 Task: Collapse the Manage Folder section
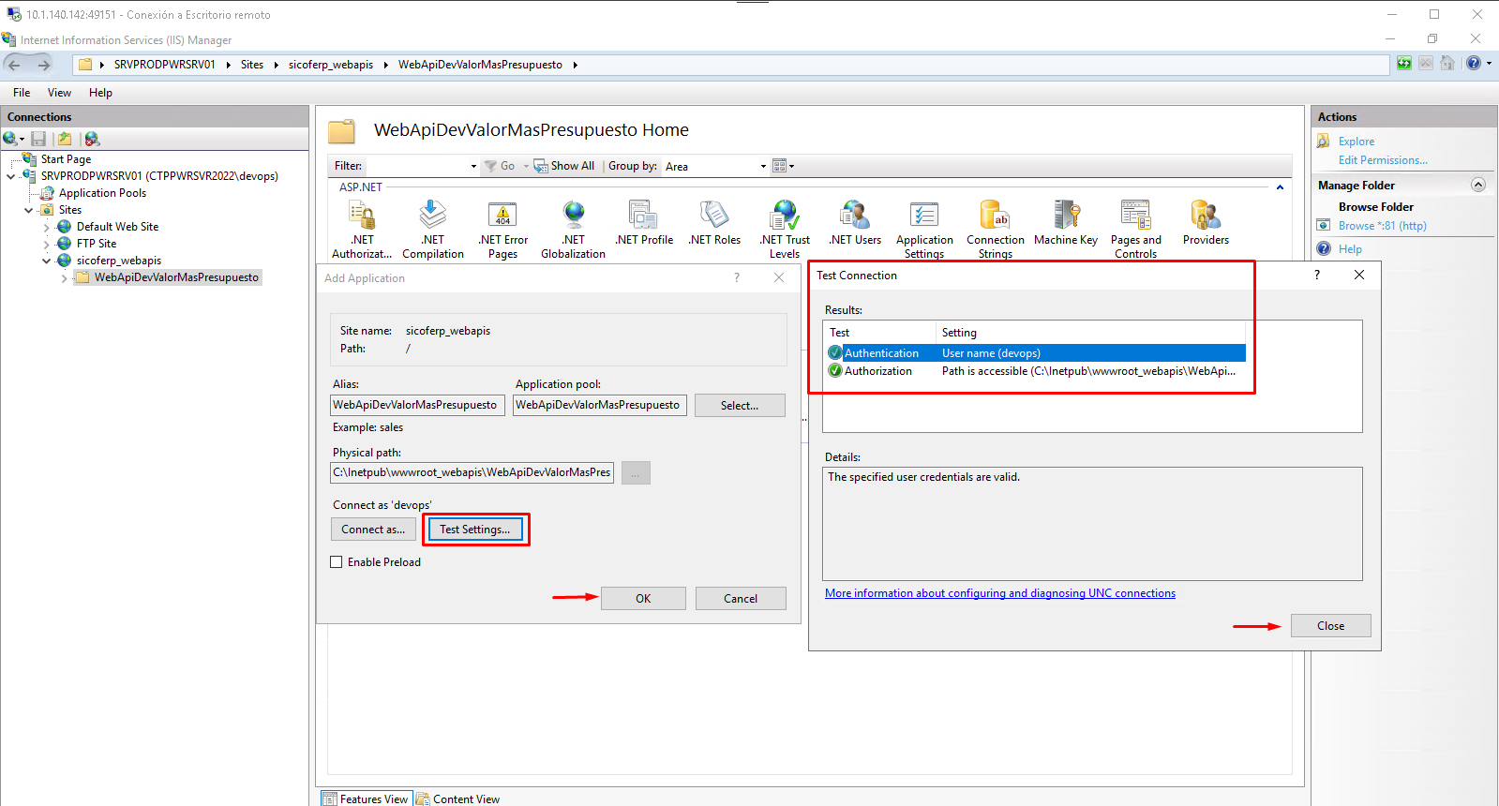[x=1478, y=185]
